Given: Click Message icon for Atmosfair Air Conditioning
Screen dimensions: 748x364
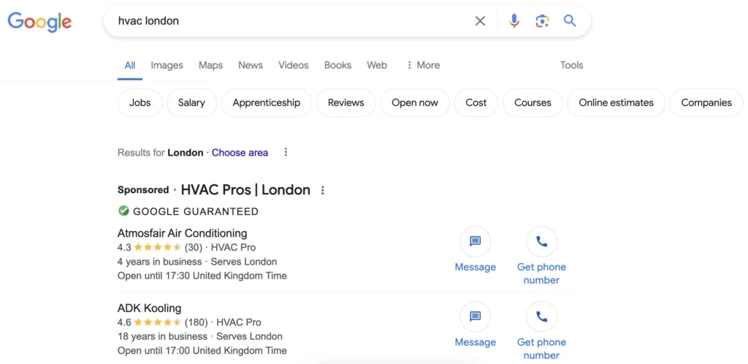Looking at the screenshot, I should pyautogui.click(x=475, y=241).
